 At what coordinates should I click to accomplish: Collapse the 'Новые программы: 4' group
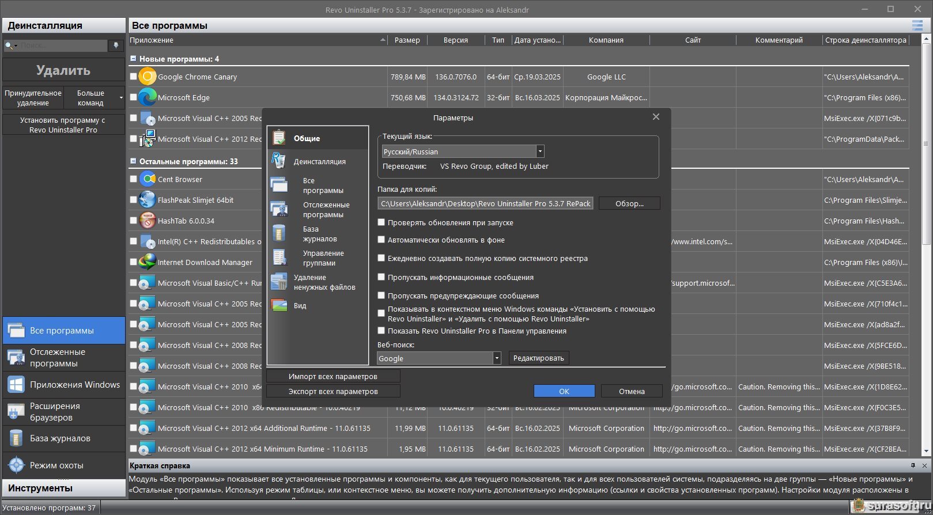point(133,59)
